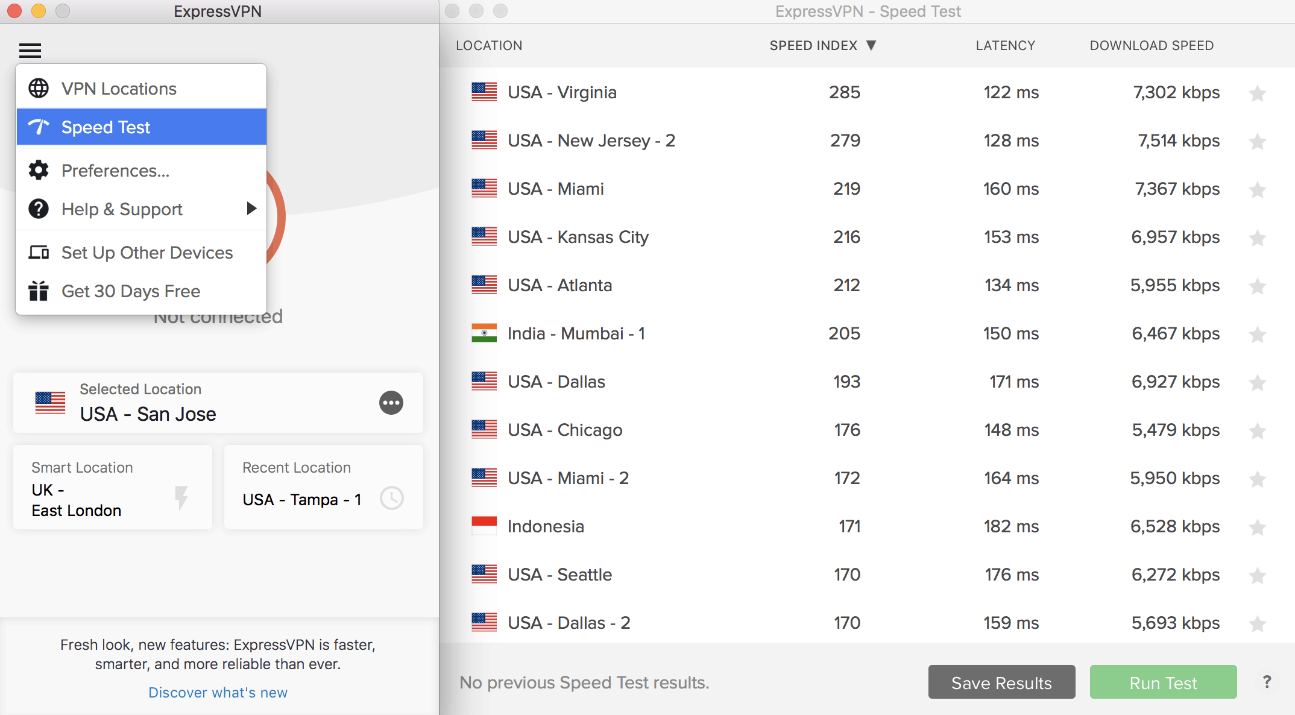Toggle favorite star for Indonesia
The width and height of the screenshot is (1295, 715).
pyautogui.click(x=1258, y=527)
